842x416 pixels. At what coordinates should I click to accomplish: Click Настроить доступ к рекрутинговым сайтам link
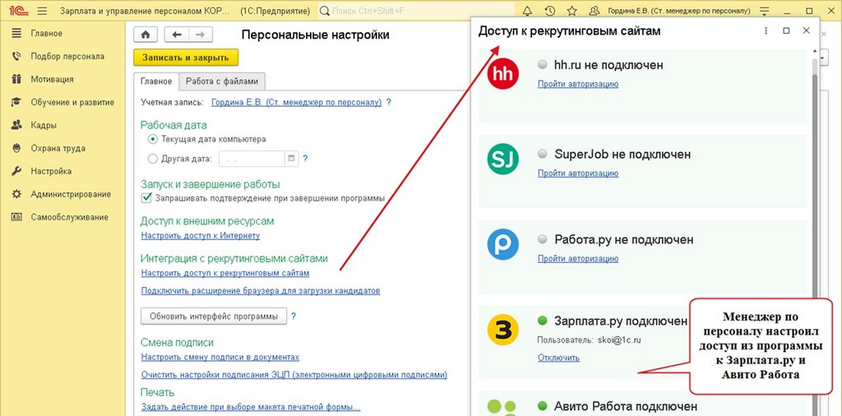pos(225,273)
